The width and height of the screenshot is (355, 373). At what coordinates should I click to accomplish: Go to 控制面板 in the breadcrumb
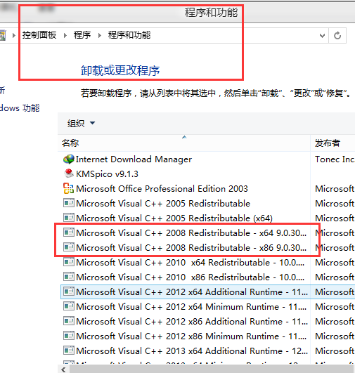pyautogui.click(x=39, y=35)
